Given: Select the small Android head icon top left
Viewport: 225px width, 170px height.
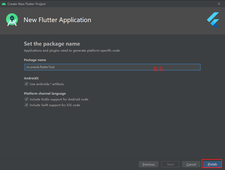Looking at the screenshot, I should pos(3,4).
